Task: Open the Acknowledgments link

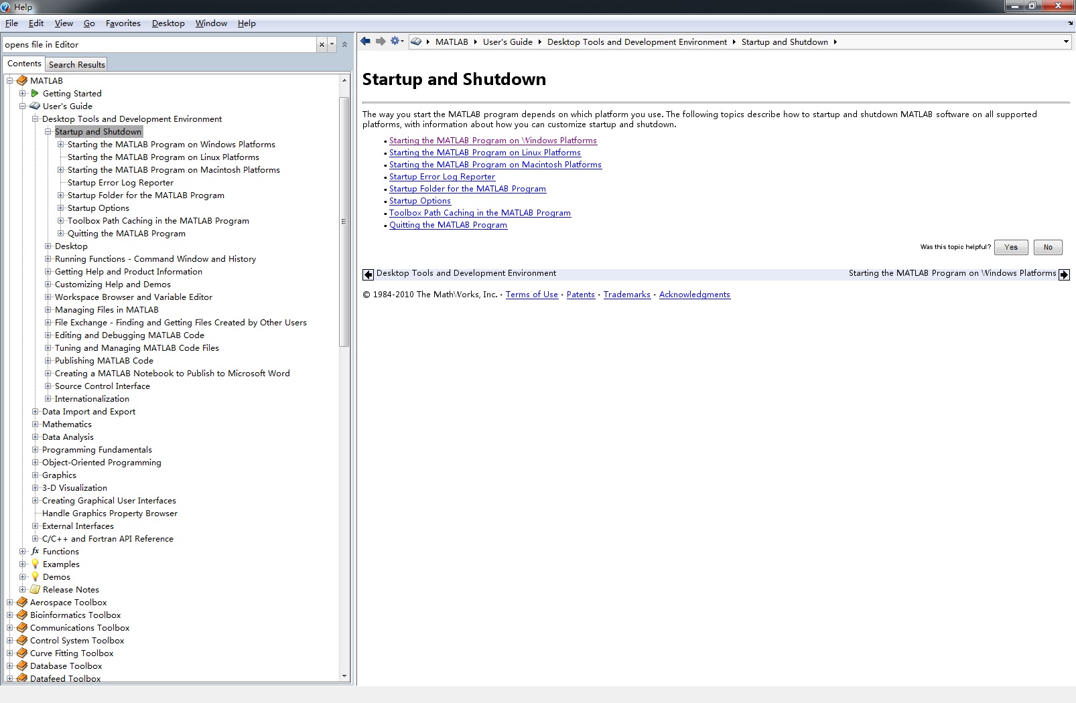Action: click(695, 295)
